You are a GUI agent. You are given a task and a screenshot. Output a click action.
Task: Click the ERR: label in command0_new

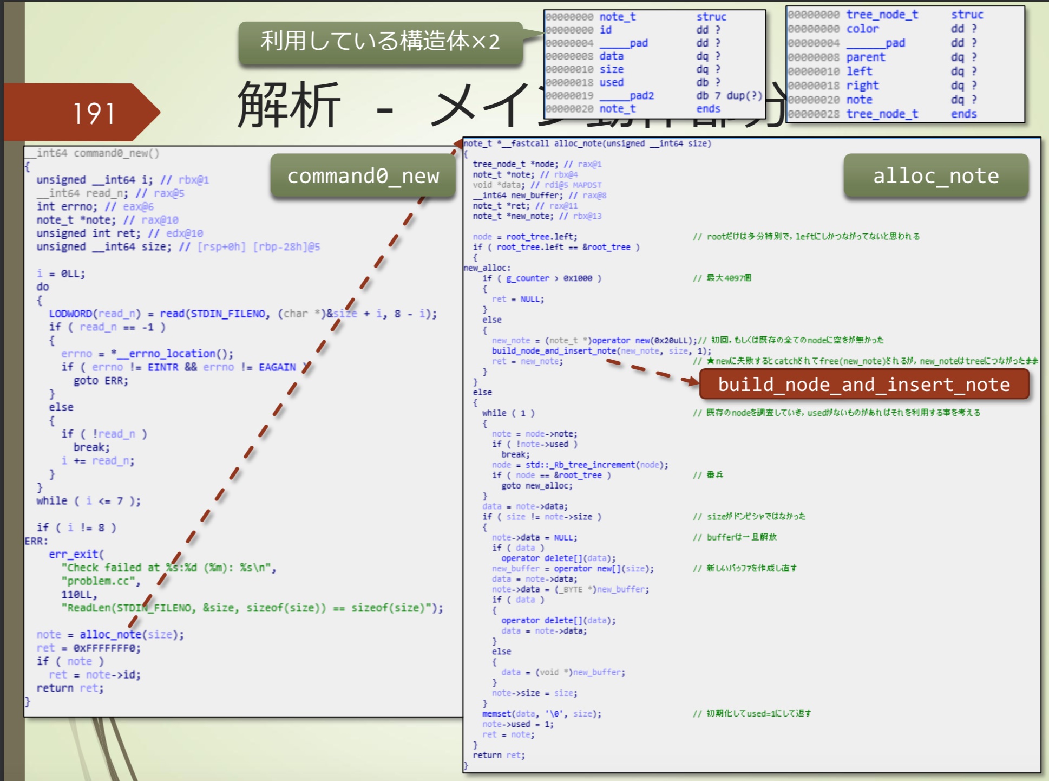[36, 541]
